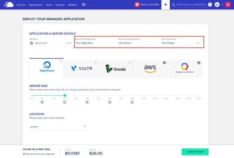Click lock badge on Google Cloud card
Viewport: 234px width, 158px height.
tap(199, 63)
